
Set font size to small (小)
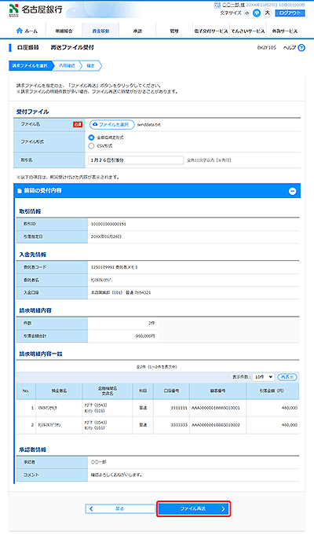coord(246,13)
